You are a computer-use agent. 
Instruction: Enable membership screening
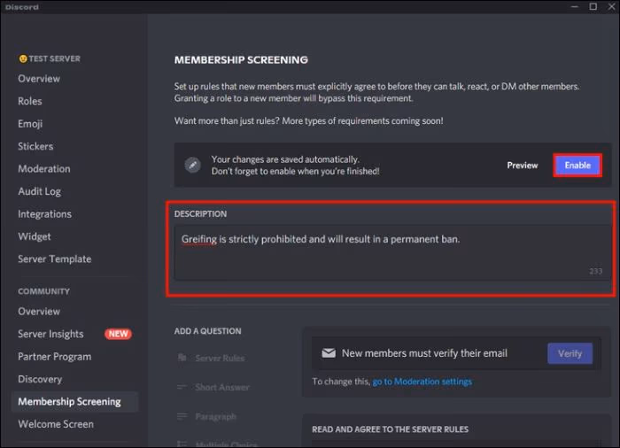[x=577, y=165]
